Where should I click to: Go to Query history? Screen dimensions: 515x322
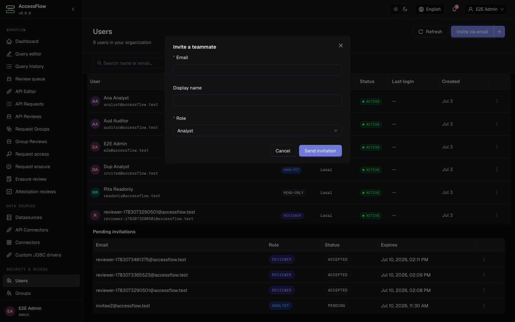click(41, 67)
